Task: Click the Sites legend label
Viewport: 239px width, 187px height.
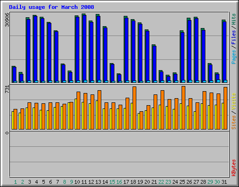Action: (234, 122)
